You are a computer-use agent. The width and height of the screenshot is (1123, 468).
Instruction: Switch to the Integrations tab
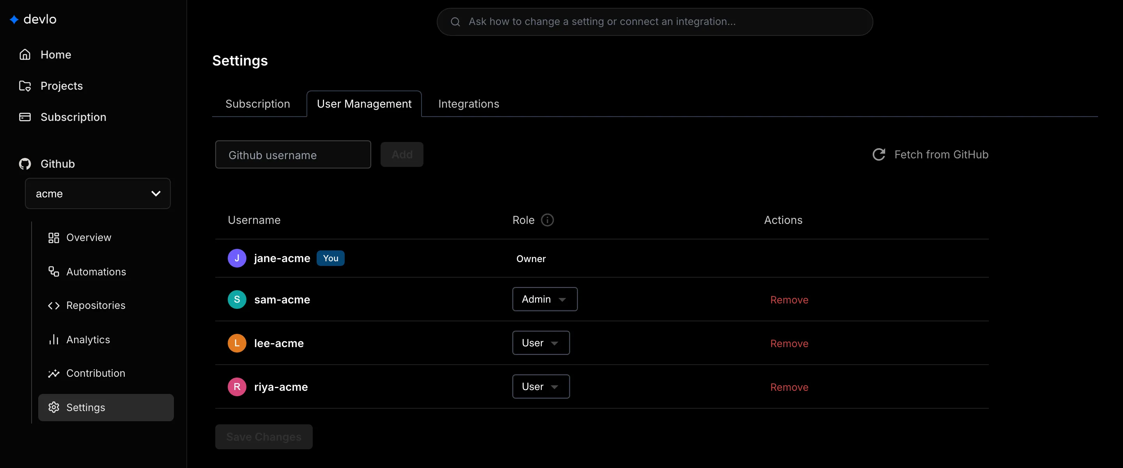pyautogui.click(x=469, y=104)
